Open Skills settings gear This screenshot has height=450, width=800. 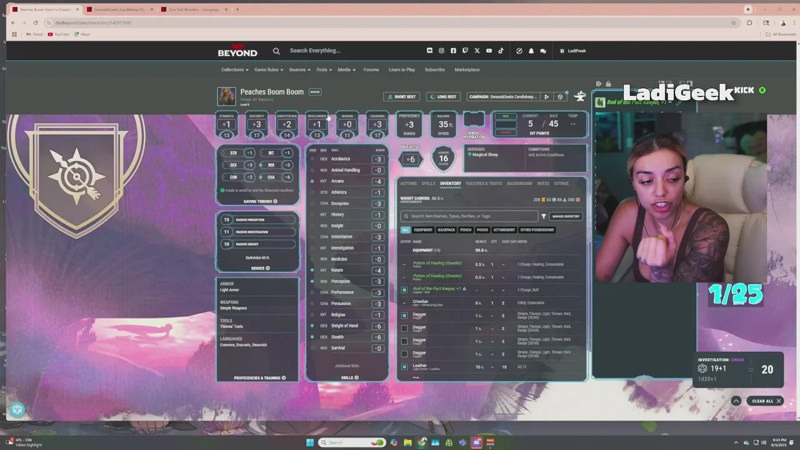click(x=356, y=377)
